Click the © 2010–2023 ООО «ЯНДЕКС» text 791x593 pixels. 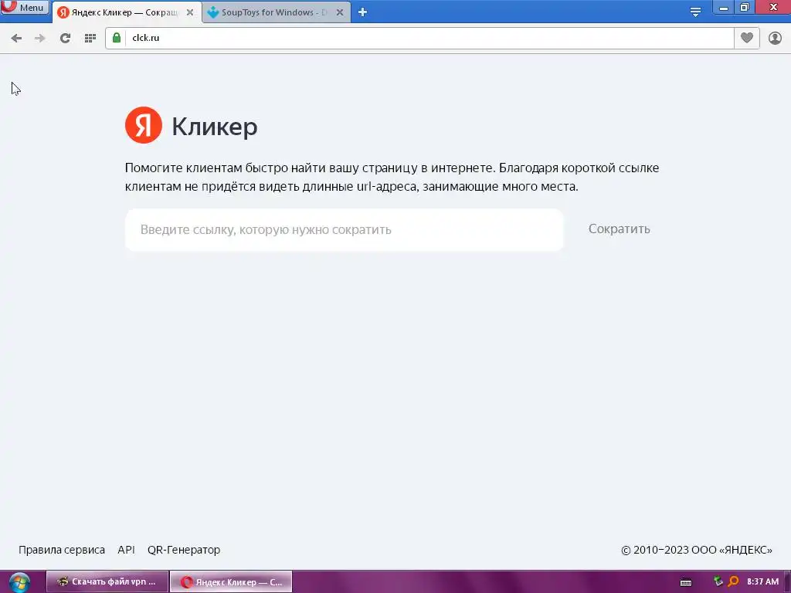(697, 550)
